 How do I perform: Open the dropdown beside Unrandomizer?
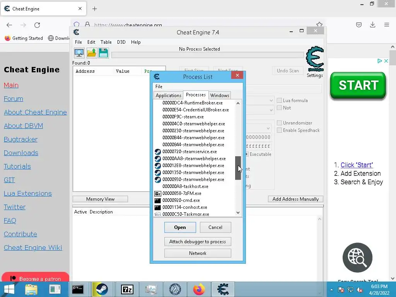(268, 128)
